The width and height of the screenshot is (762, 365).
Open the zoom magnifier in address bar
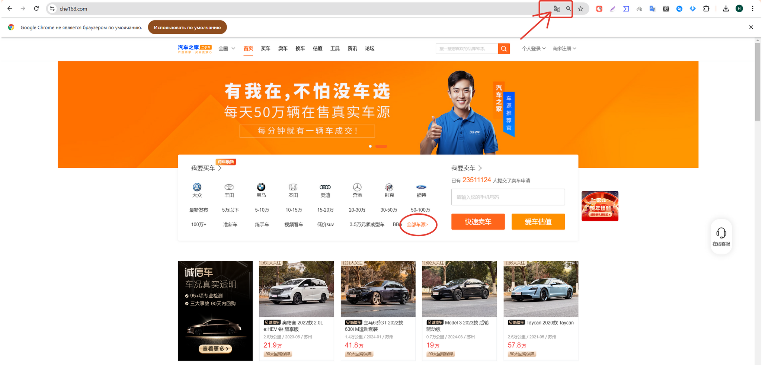pyautogui.click(x=569, y=9)
